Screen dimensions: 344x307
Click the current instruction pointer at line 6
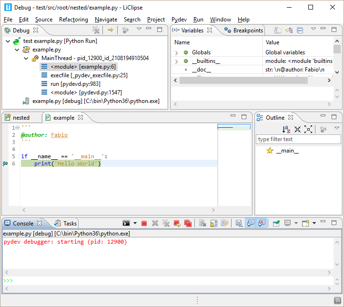[x=5, y=164]
